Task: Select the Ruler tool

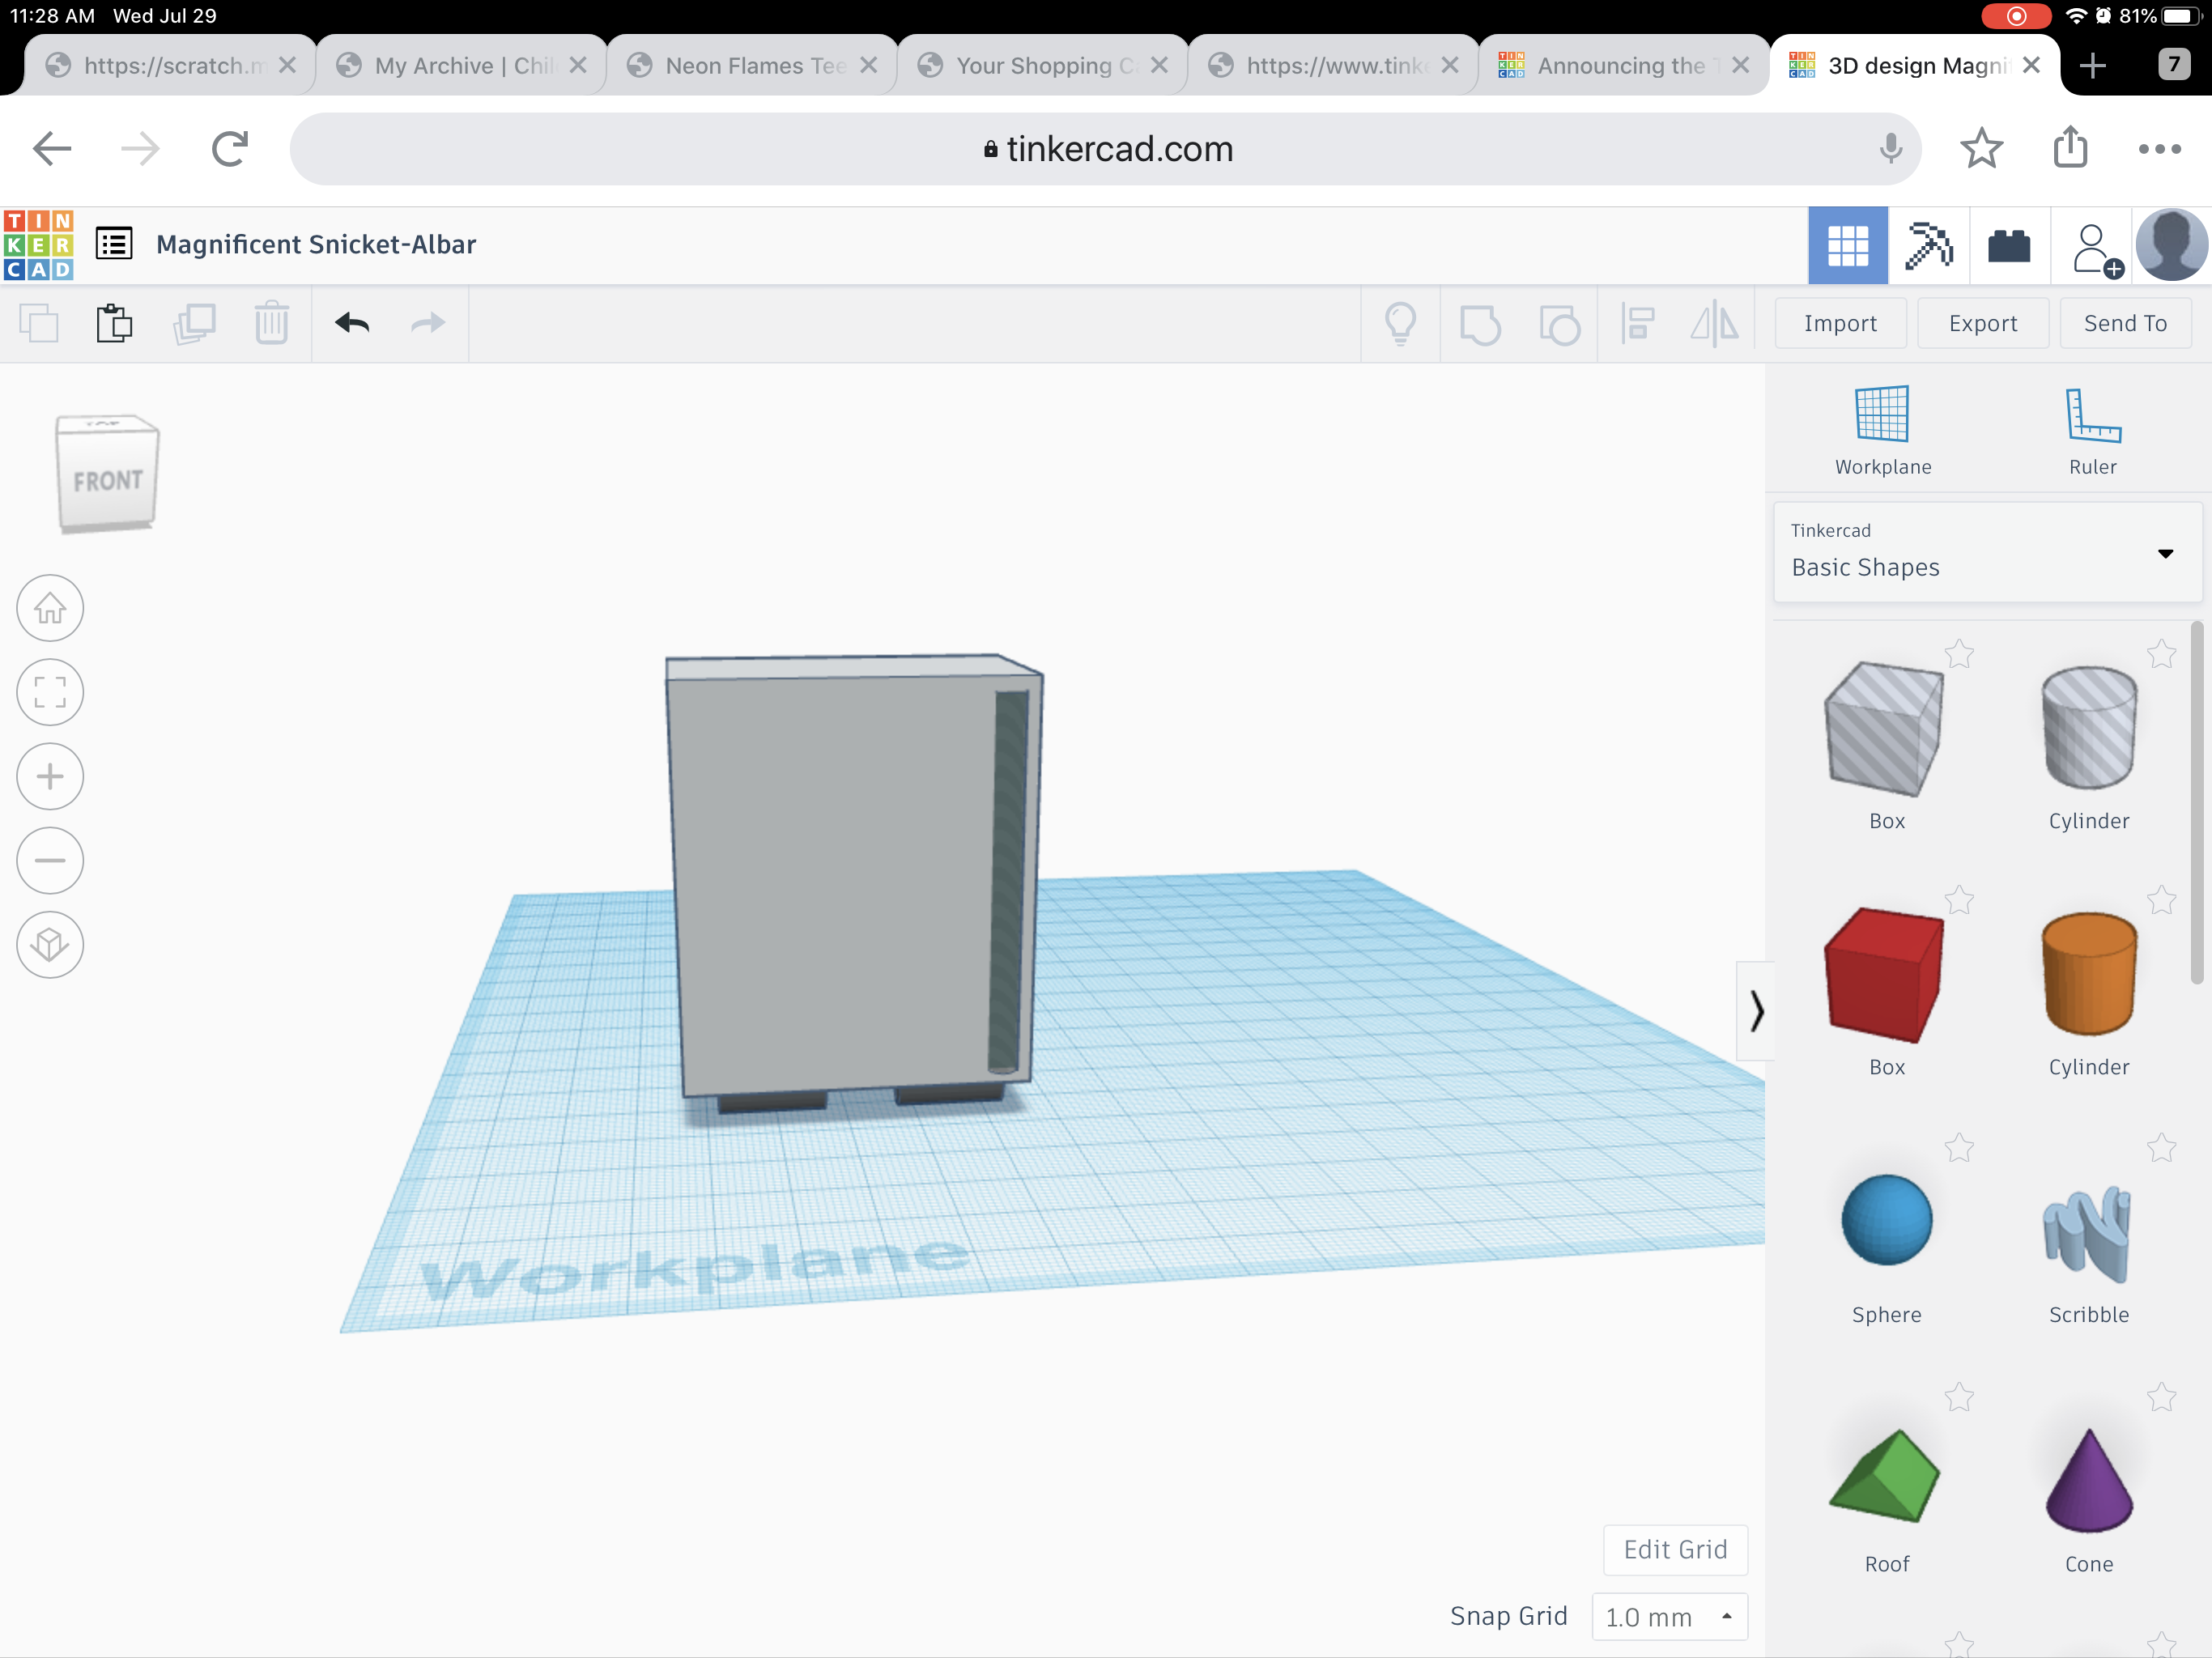Action: coord(2092,431)
